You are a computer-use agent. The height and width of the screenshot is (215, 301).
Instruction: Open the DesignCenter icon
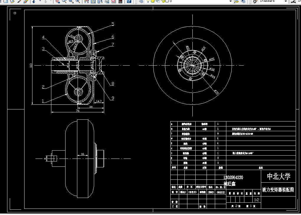click(93, 1)
